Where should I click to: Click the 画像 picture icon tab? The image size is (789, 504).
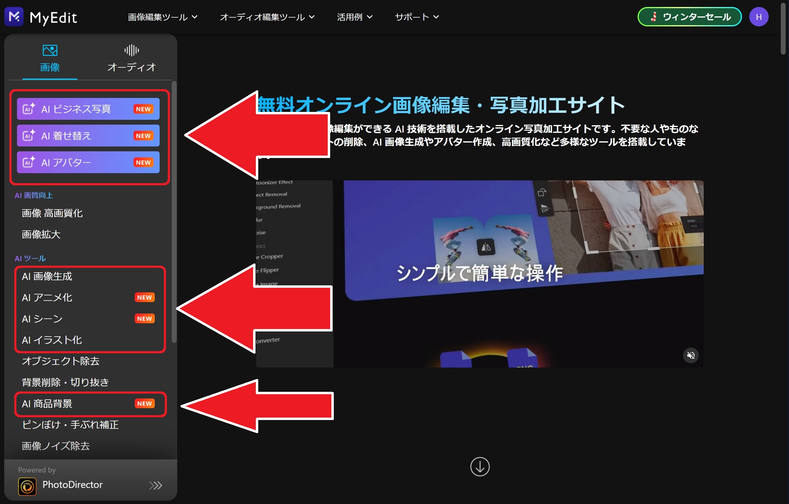pos(50,51)
